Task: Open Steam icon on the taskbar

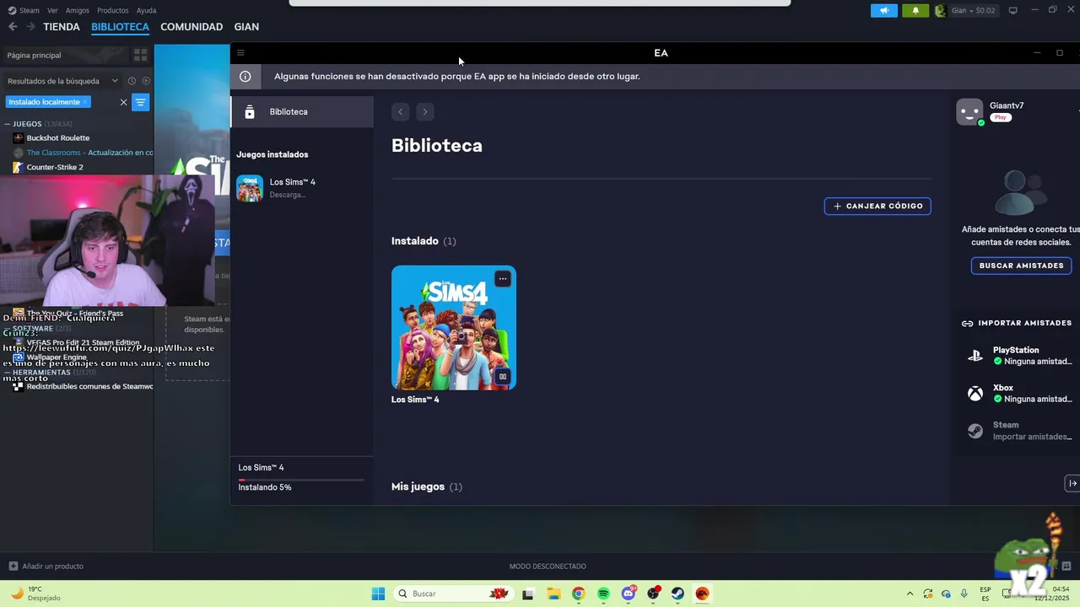Action: pos(678,594)
